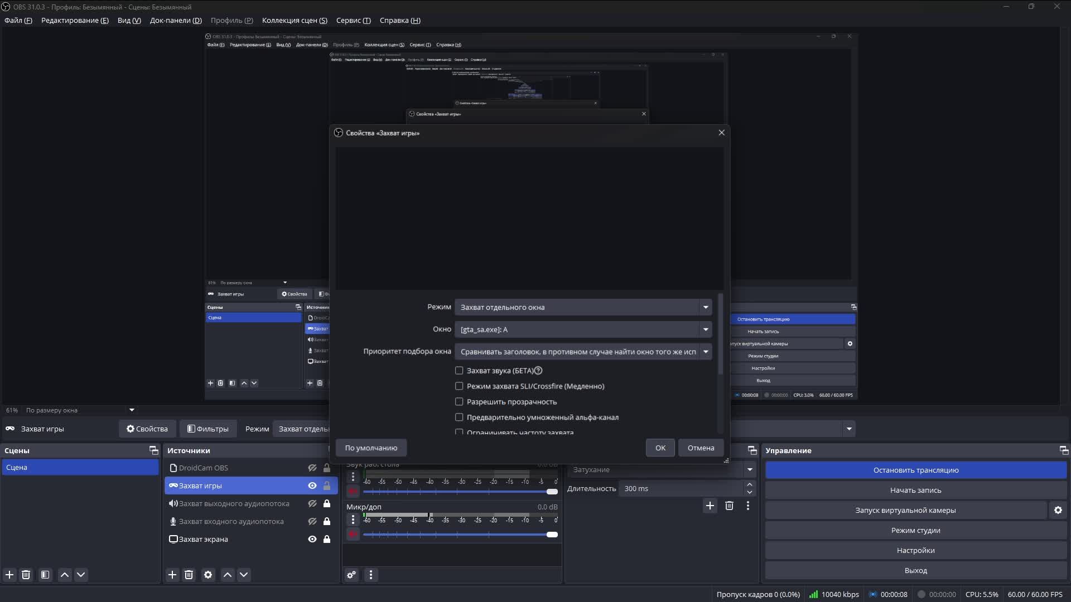Click Начать запись button
Screen dimensions: 1071x602
pos(916,490)
